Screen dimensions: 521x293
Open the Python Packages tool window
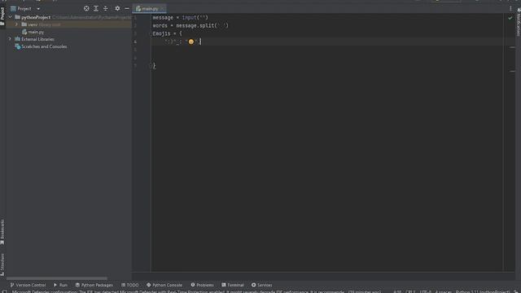(94, 285)
